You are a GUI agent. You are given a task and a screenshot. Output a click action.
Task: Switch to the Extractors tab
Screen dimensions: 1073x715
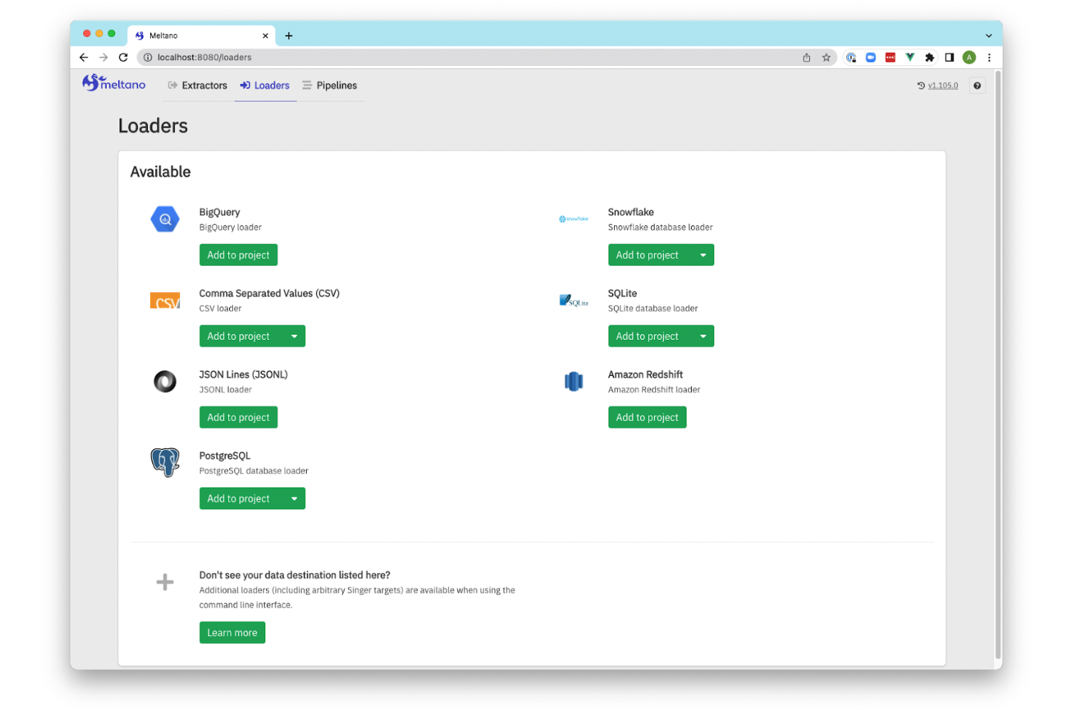204,85
